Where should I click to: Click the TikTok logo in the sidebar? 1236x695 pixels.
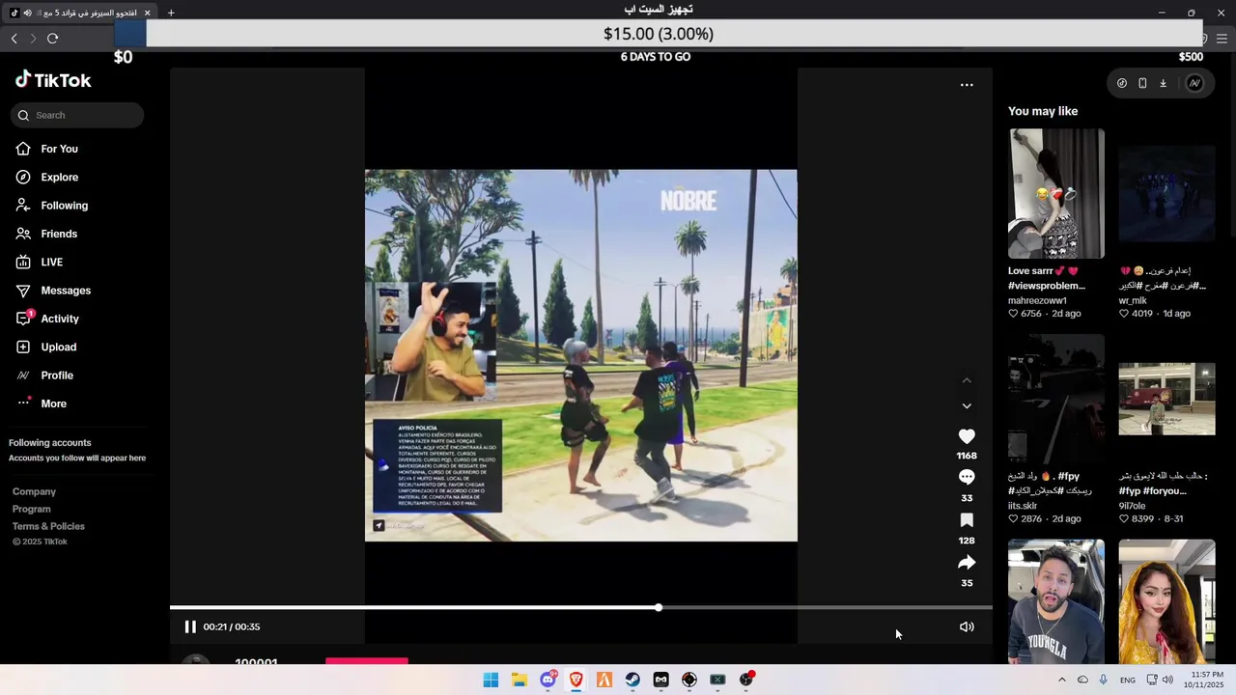(53, 80)
